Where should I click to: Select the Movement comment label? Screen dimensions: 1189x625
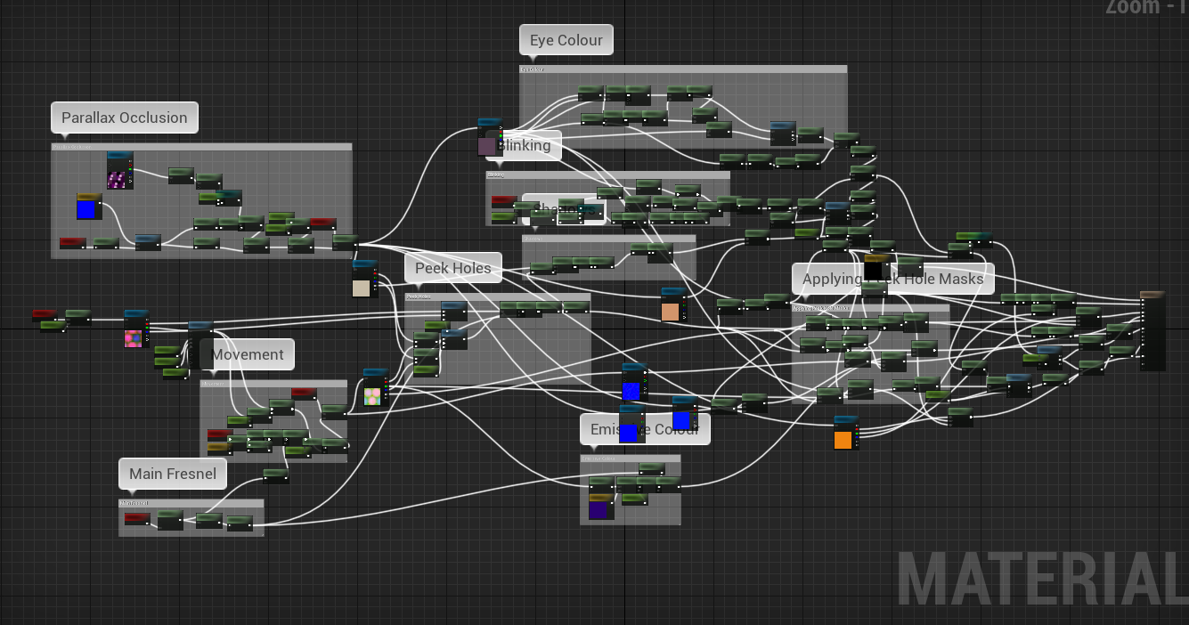point(248,354)
